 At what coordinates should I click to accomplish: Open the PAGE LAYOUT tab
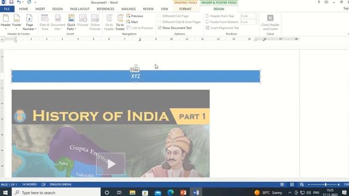pyautogui.click(x=80, y=9)
